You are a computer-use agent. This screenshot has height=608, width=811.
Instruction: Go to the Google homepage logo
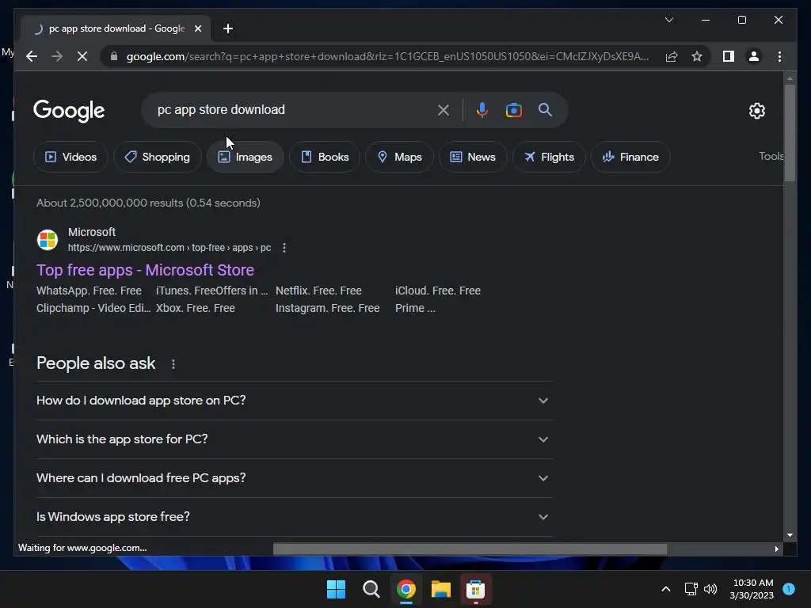pos(69,110)
